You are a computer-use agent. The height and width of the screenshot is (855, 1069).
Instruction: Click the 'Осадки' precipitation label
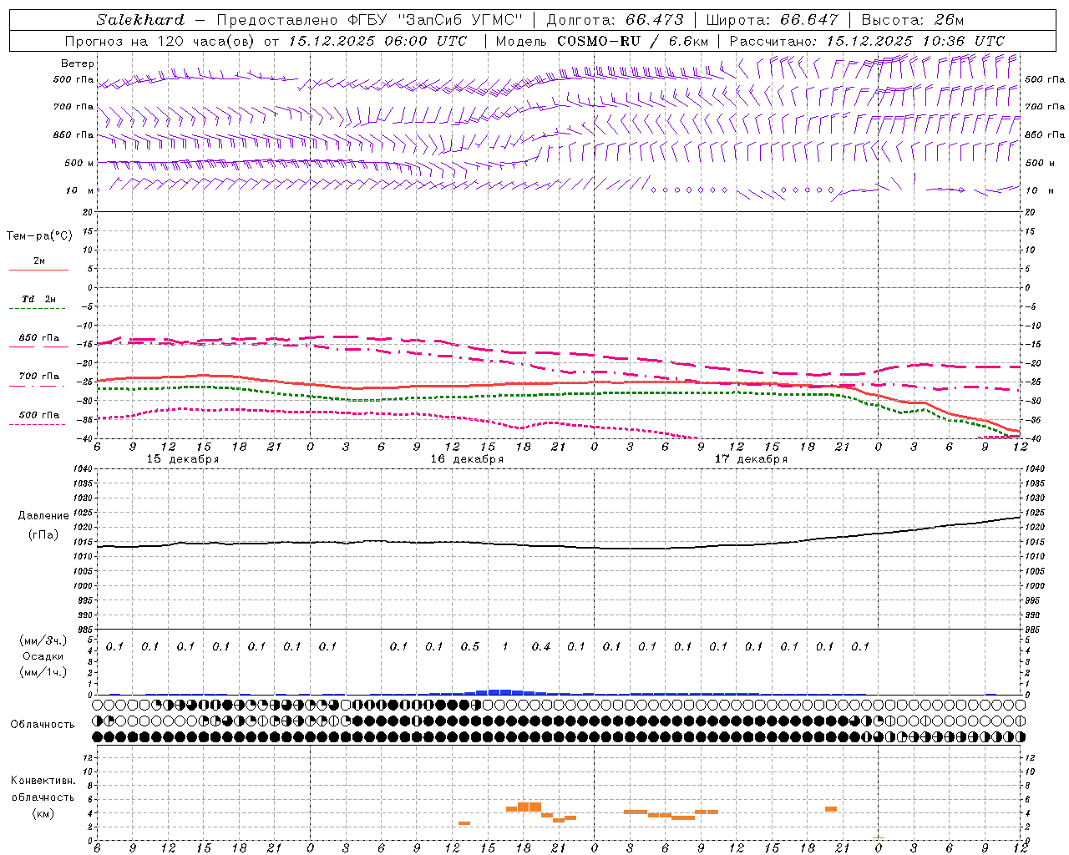pyautogui.click(x=43, y=656)
